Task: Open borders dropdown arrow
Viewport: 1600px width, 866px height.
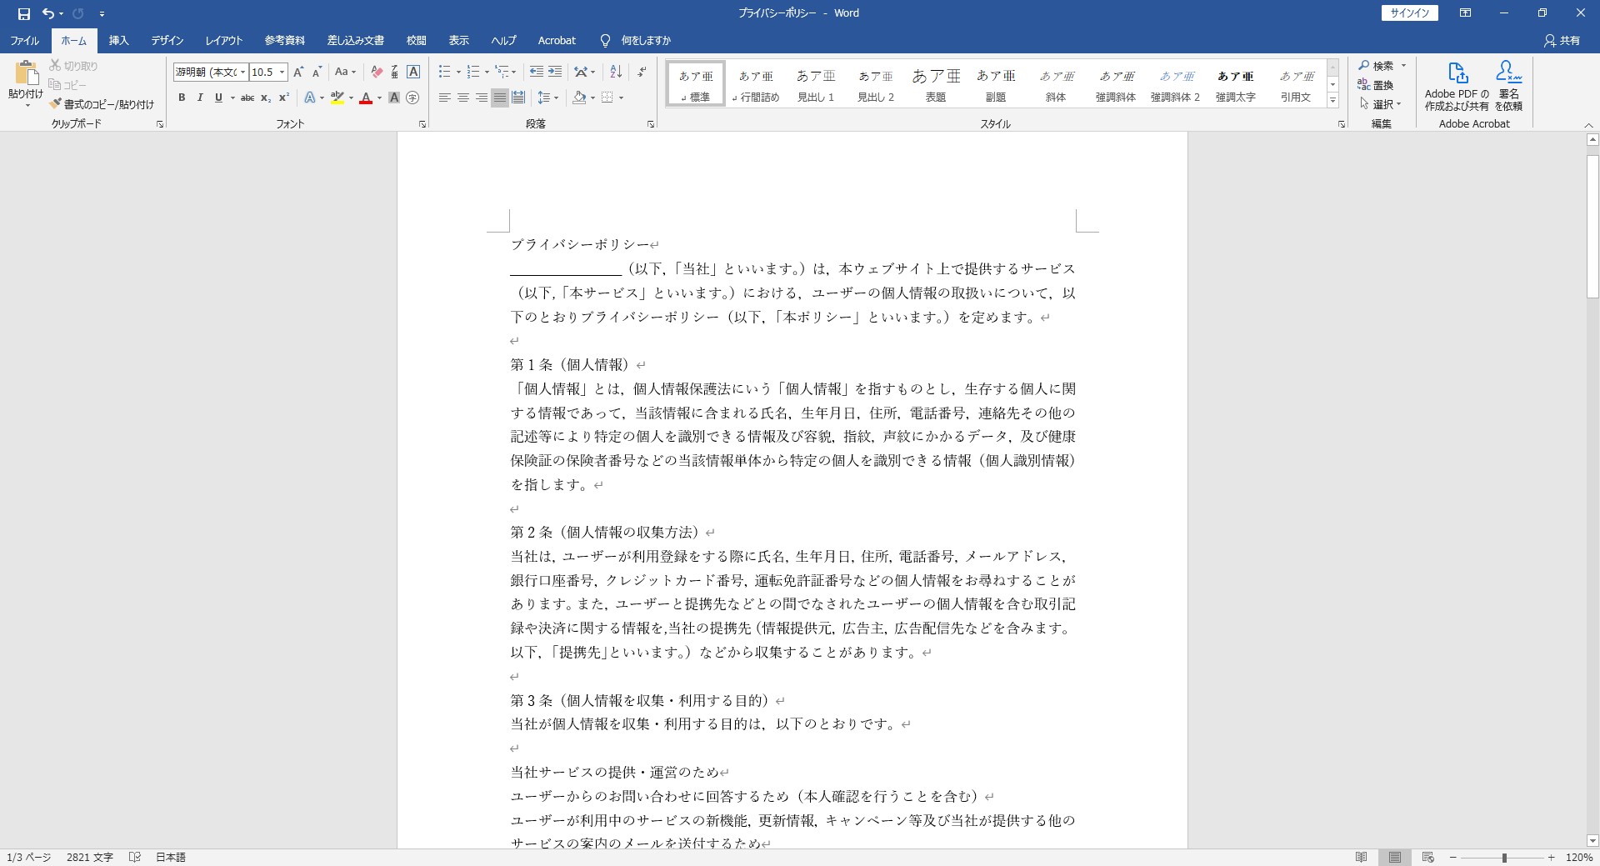Action: [x=621, y=98]
